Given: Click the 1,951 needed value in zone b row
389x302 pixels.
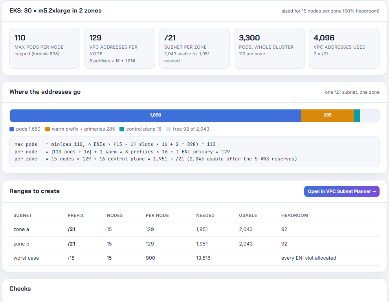Looking at the screenshot, I should pyautogui.click(x=202, y=244).
